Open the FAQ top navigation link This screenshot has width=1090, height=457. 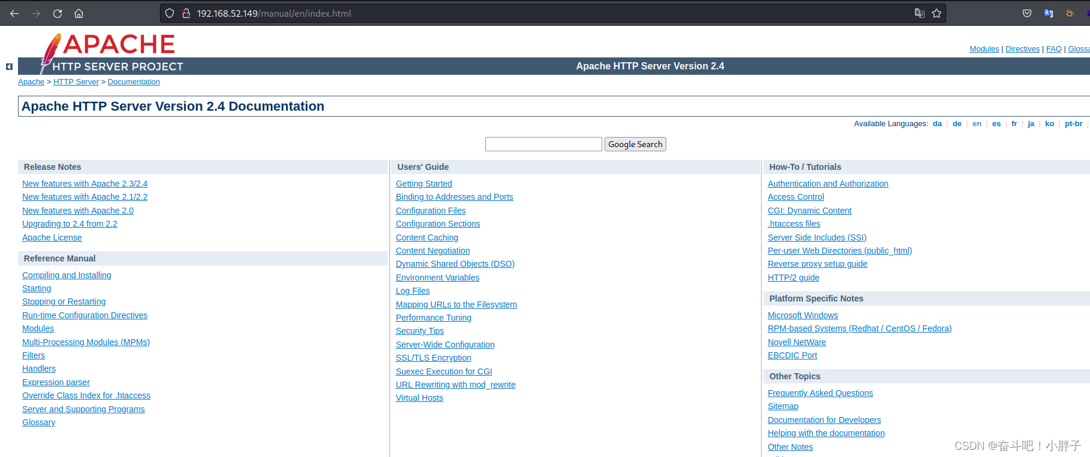click(1053, 49)
